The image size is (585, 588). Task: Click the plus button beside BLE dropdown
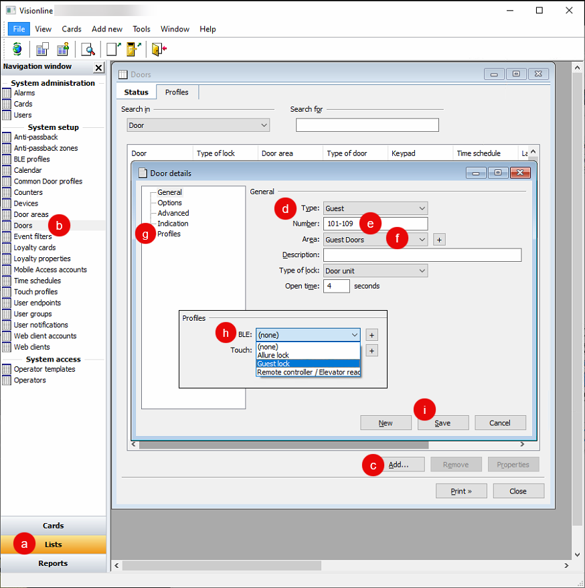point(372,335)
